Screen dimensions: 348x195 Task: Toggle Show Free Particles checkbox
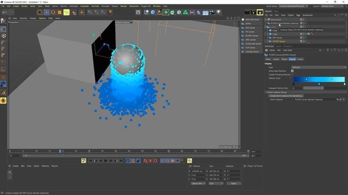[x=293, y=71]
